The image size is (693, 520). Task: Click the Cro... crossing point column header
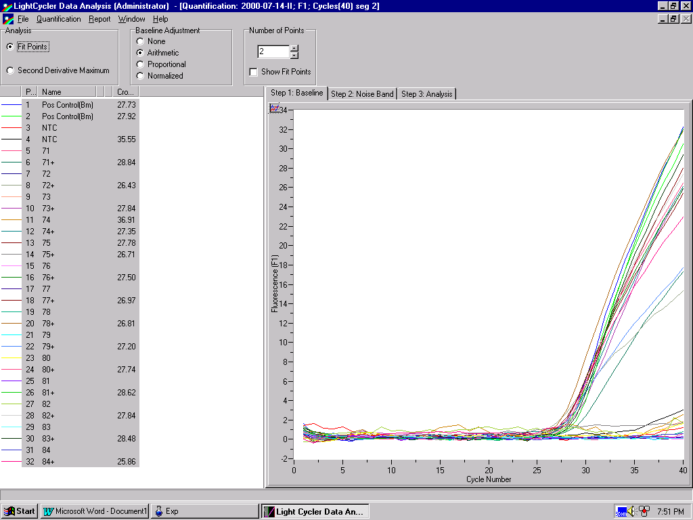125,92
